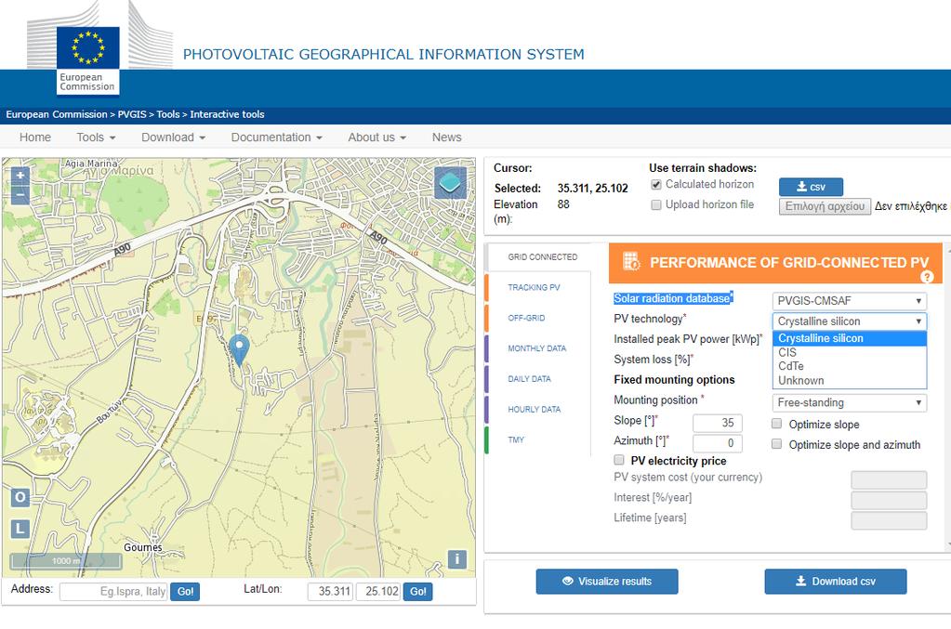Screen dimensions: 951x629
Task: Click the Lifetime years field
Action: pos(889,520)
